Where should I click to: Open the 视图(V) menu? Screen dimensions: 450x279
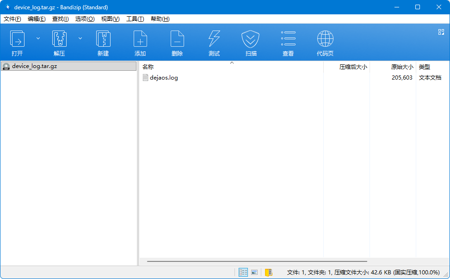pos(110,19)
